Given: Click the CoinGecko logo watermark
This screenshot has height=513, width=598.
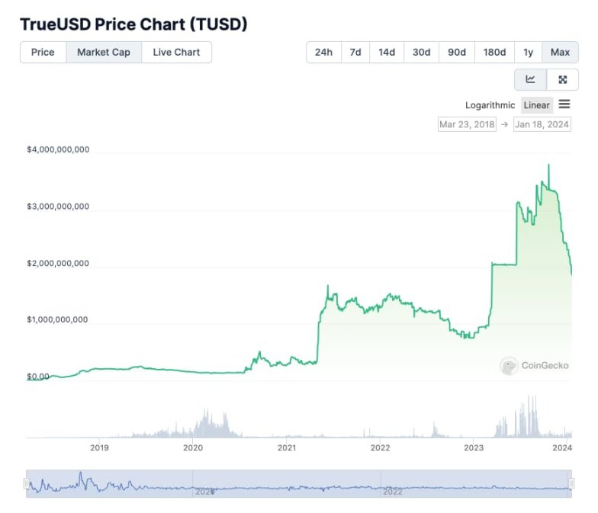Looking at the screenshot, I should point(534,366).
